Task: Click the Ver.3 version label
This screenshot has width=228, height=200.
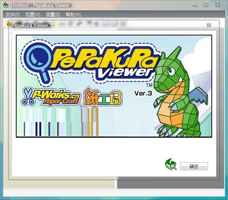Action: (143, 93)
